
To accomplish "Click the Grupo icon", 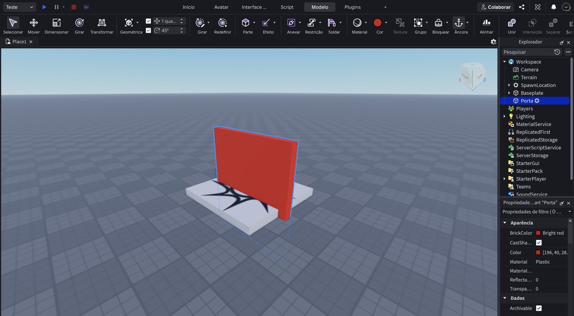I will click(418, 23).
